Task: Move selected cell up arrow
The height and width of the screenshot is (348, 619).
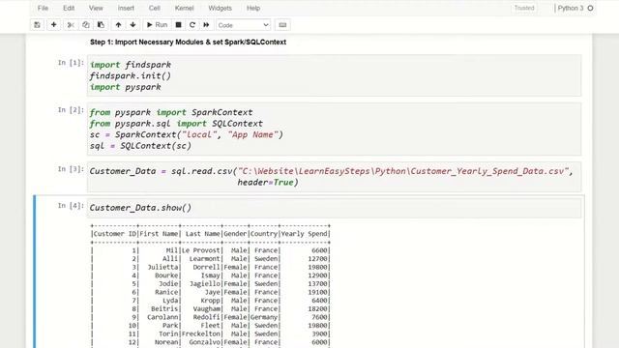Action: (118, 25)
